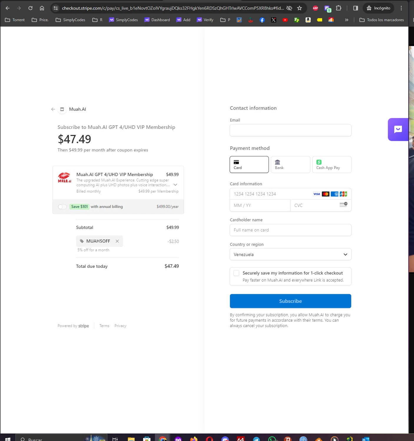Click the blue Subscribe button

coord(290,301)
